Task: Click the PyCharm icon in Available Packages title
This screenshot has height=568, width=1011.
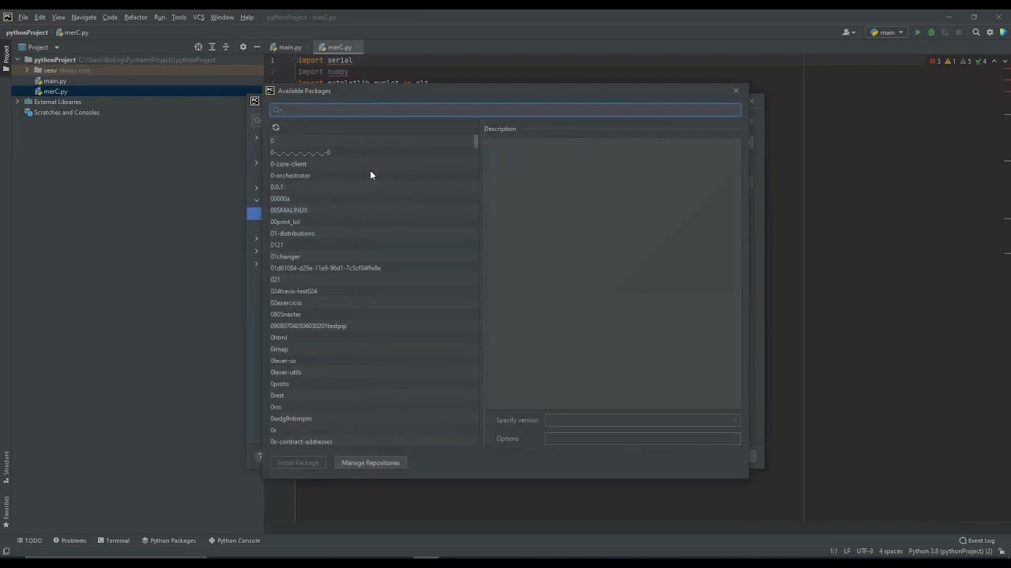Action: click(x=270, y=91)
